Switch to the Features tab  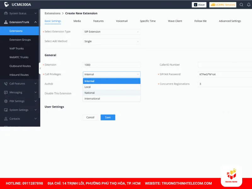tap(98, 21)
